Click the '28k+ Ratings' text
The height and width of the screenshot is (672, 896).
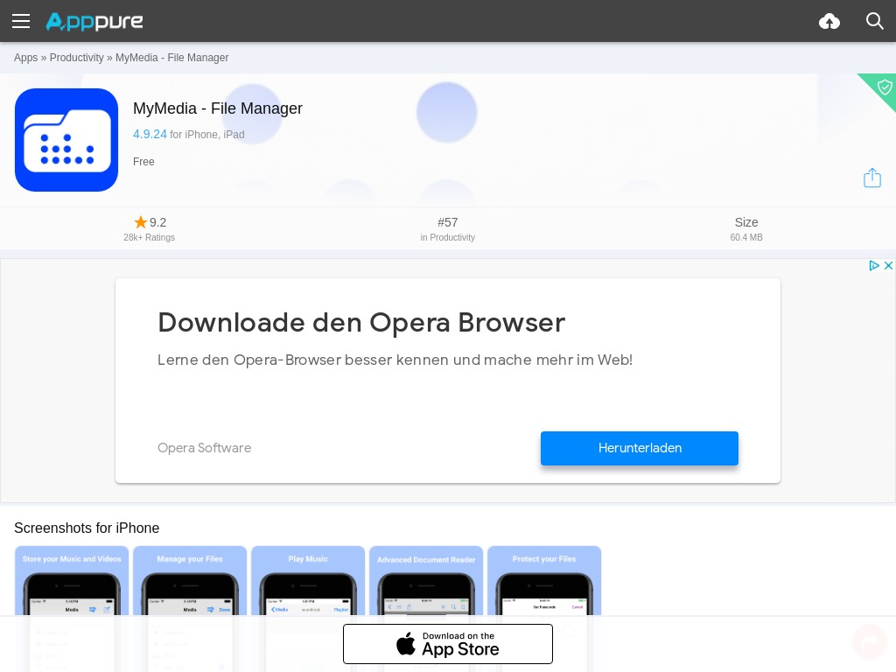tap(149, 237)
